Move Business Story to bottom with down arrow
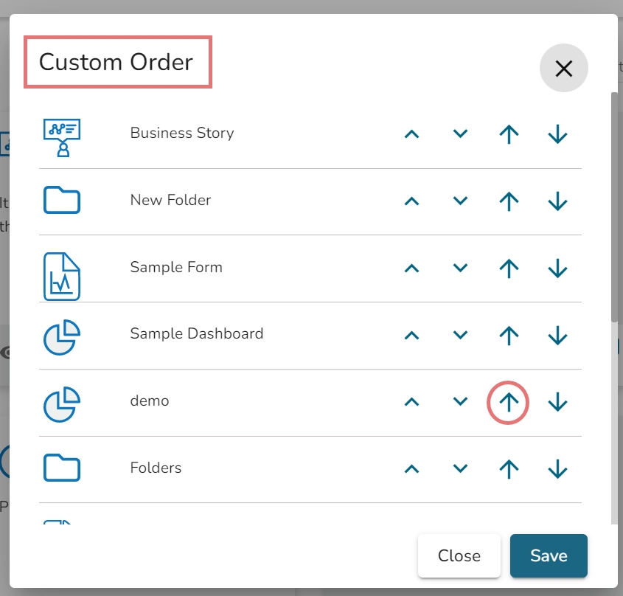This screenshot has height=596, width=623. (558, 134)
